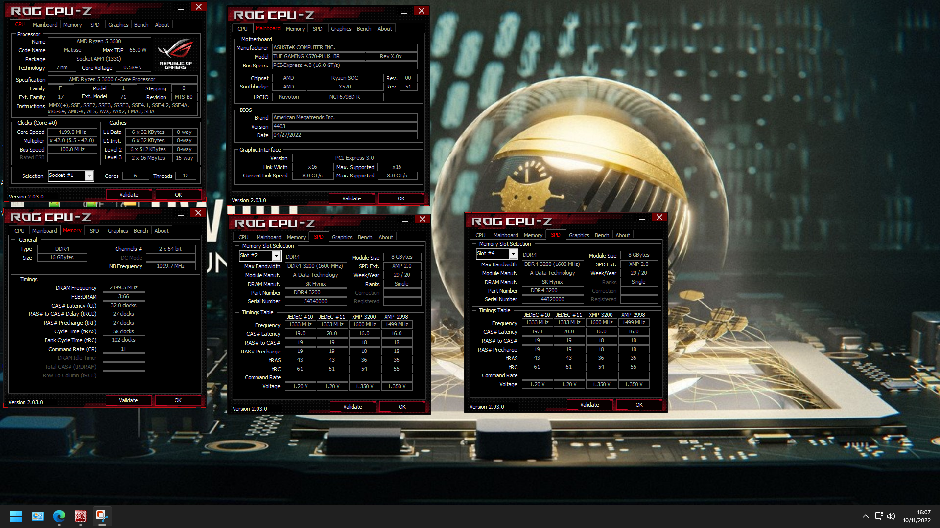Click the Core Voltage 0.584 V value

pos(132,68)
